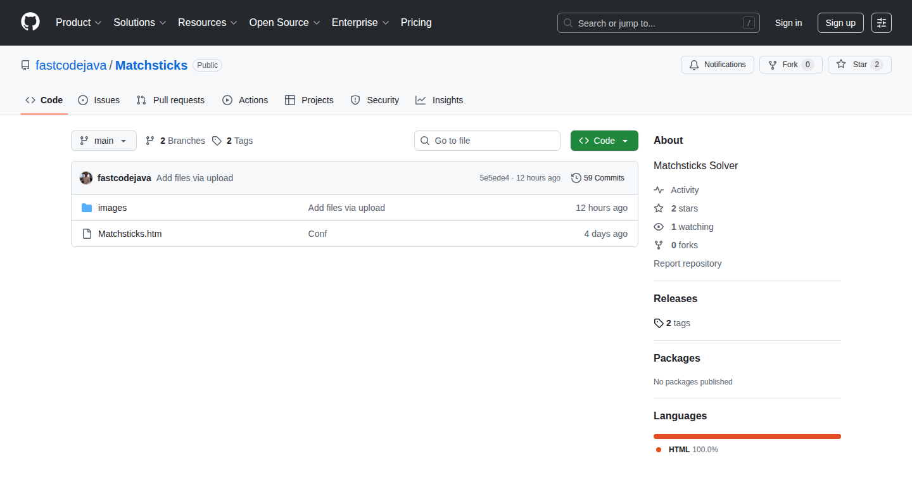Click the Search or jump to field

[x=659, y=23]
